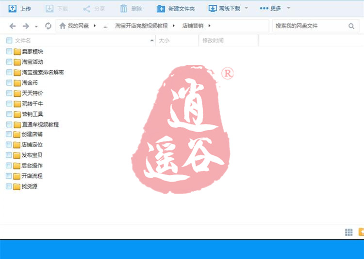Check the box for 开店流程
The image size is (364, 259).
9,176
